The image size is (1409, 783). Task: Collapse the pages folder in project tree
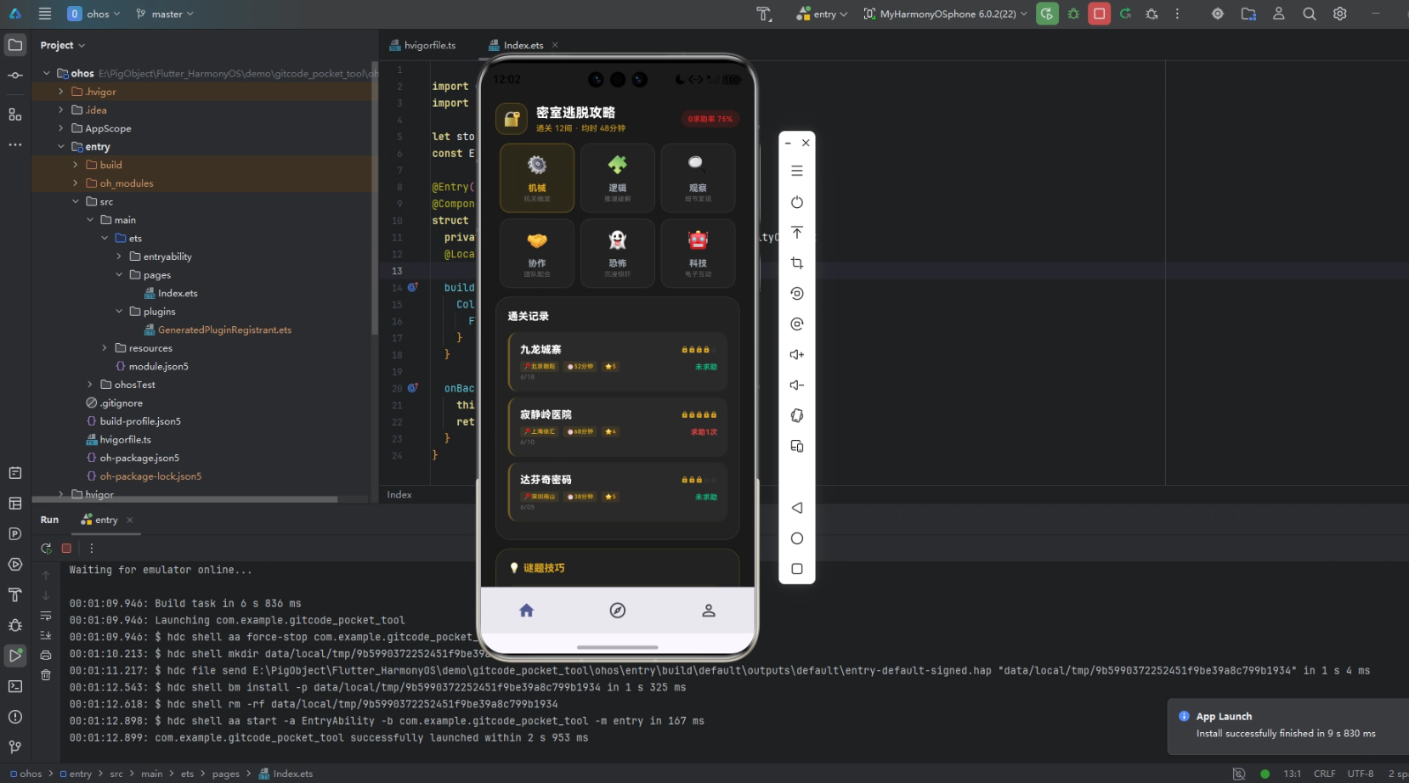point(119,275)
